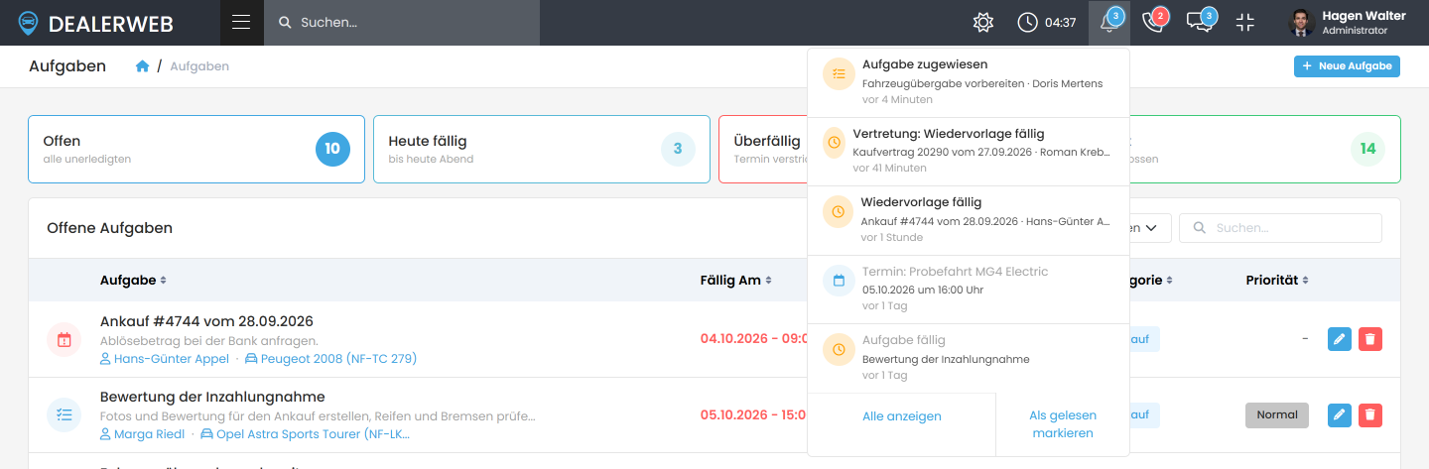Viewport: 1429px width, 469px height.
Task: Click due date 05.10.2026
Action: pos(753,414)
